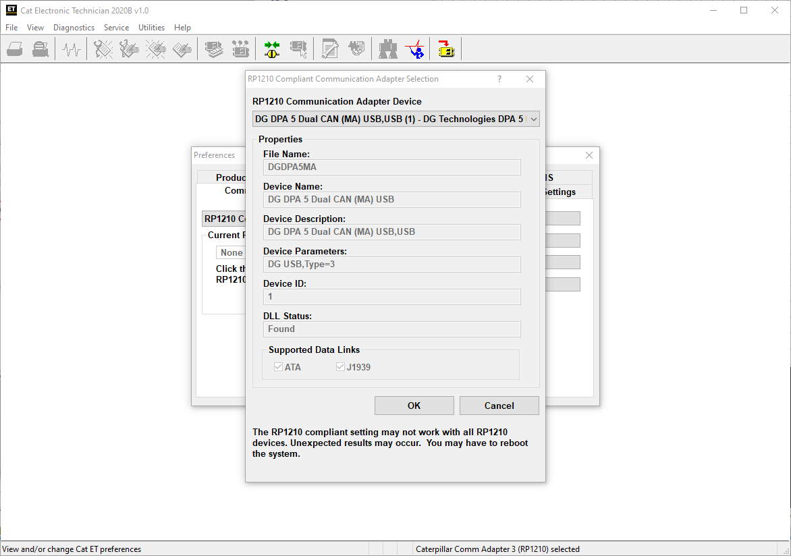
Task: Open Active Diagnostic Codes stethoscope icon
Action: [x=103, y=49]
